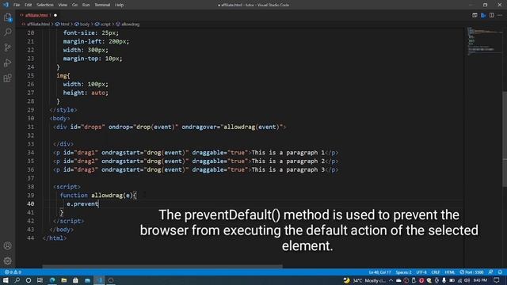Click the weather widget 34°C on taskbar
Viewport: 507px width, 285px height.
364,280
